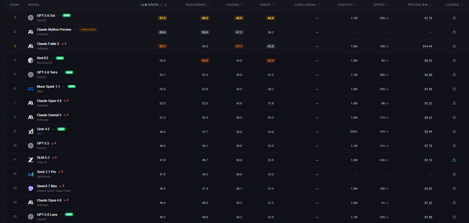Click the license lock icon in the Grok 4.5 row
Viewport: 469px width, 223px height.
tap(454, 131)
